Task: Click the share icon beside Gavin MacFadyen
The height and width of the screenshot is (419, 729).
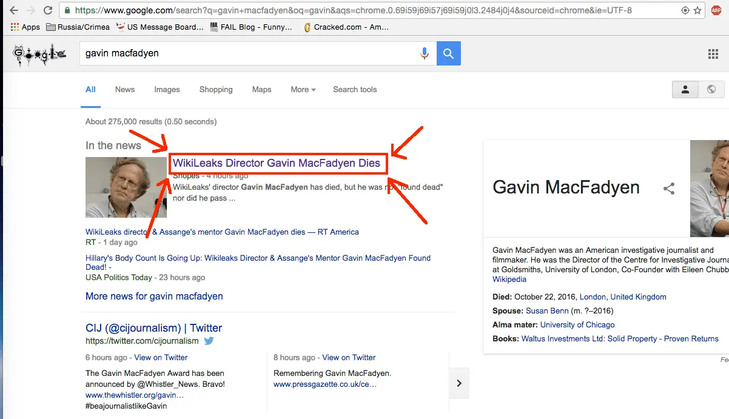Action: coord(669,189)
